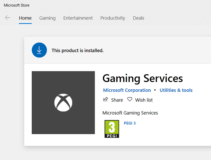Open the Utilities & tools category link
This screenshot has width=211, height=160.
tap(176, 90)
